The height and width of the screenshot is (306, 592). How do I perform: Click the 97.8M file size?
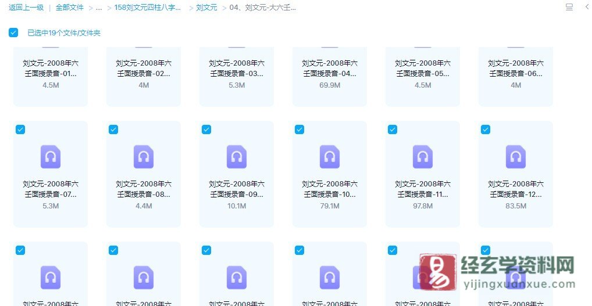[423, 206]
